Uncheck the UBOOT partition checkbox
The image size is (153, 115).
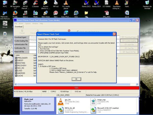coord(16,60)
